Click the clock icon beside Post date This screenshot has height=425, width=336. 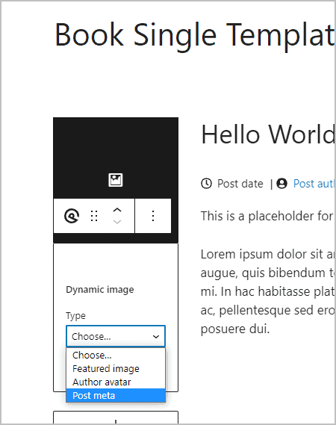207,184
